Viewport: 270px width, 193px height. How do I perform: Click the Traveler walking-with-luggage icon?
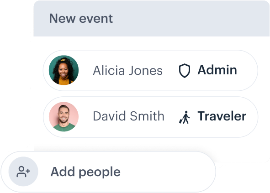[x=185, y=117]
